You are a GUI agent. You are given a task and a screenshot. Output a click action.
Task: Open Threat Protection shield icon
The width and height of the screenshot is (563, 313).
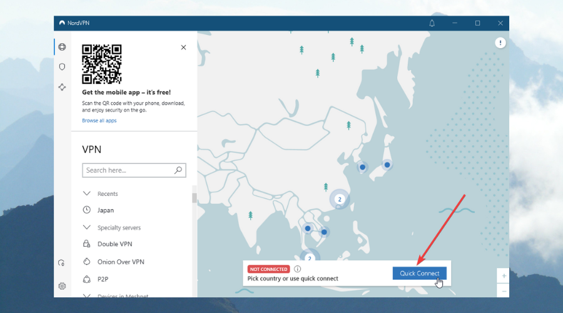(62, 66)
